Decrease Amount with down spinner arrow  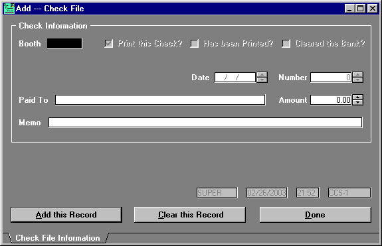(357, 103)
